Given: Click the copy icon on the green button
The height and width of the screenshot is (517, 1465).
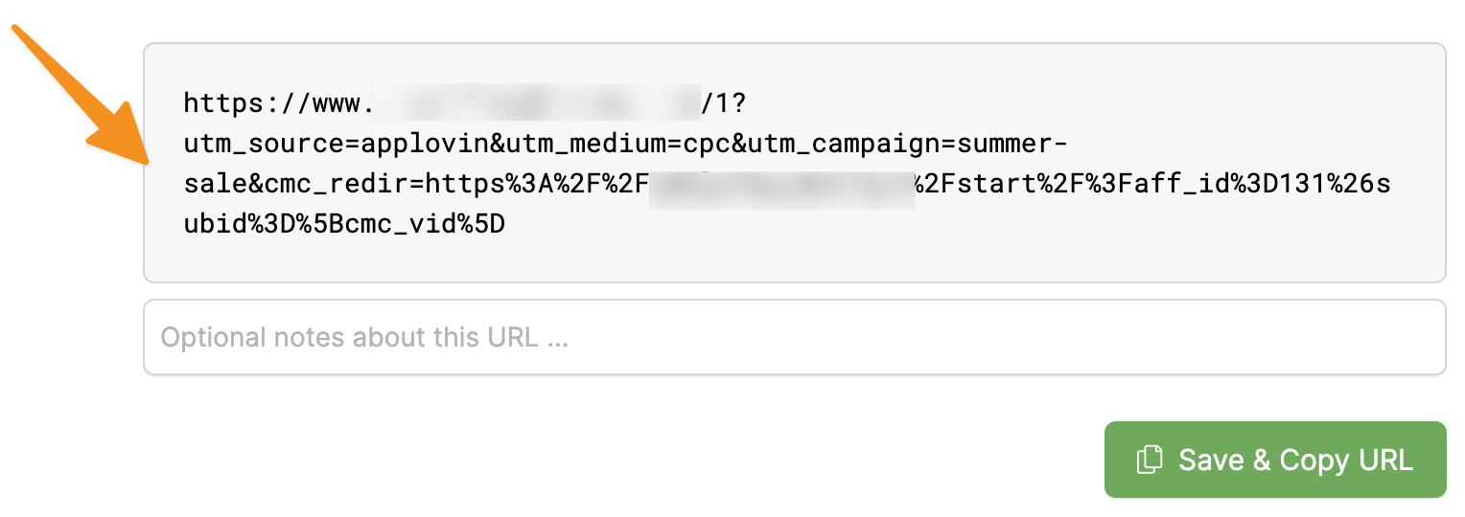Looking at the screenshot, I should click(x=1149, y=460).
